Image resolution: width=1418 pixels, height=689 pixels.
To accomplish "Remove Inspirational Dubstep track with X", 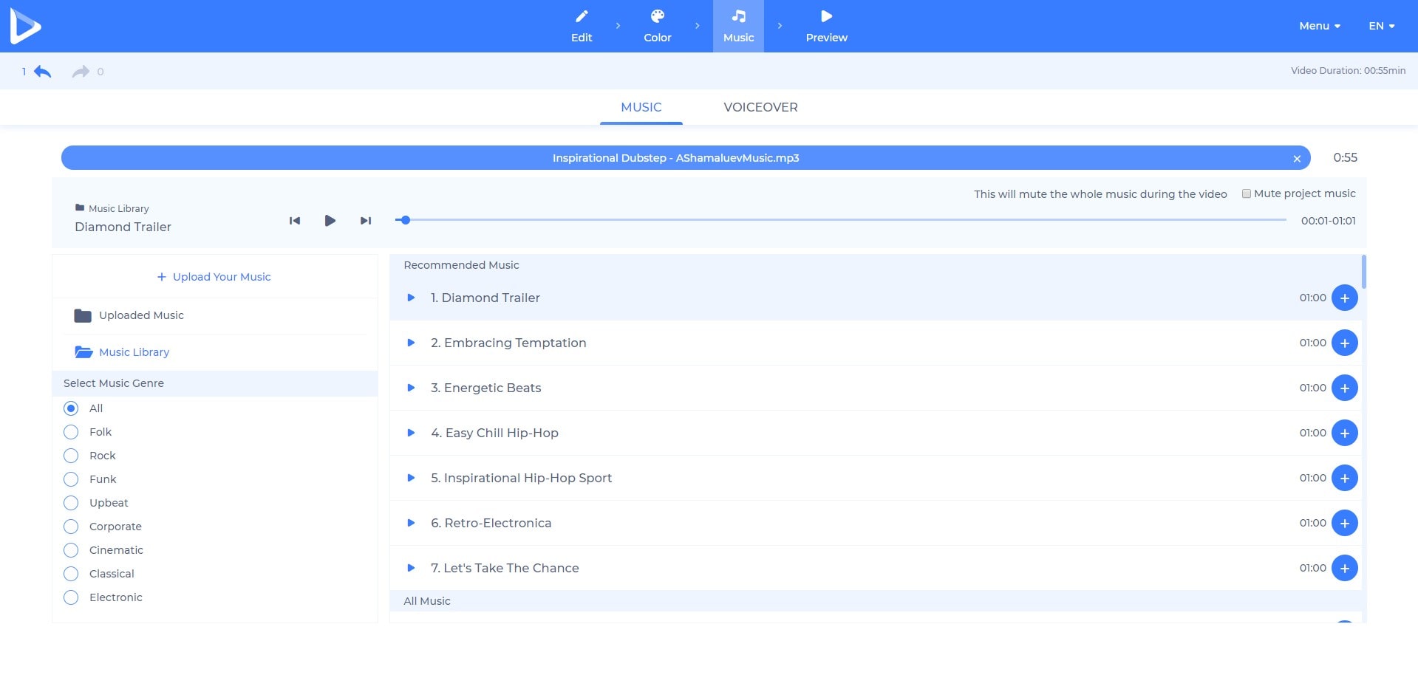I will (1296, 159).
